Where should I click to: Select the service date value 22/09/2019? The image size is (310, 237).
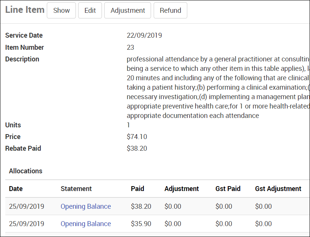[144, 35]
